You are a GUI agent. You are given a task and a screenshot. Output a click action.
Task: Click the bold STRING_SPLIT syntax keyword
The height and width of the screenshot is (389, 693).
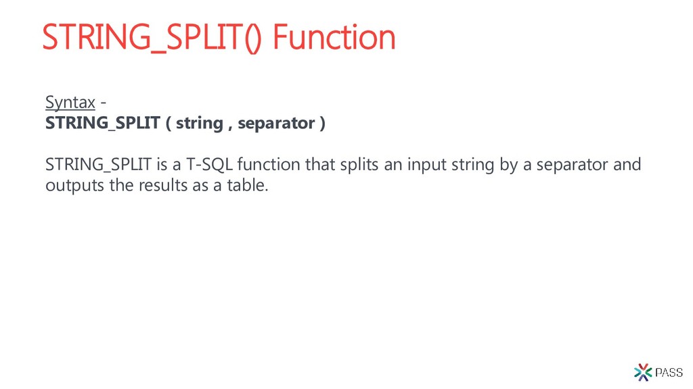(103, 123)
